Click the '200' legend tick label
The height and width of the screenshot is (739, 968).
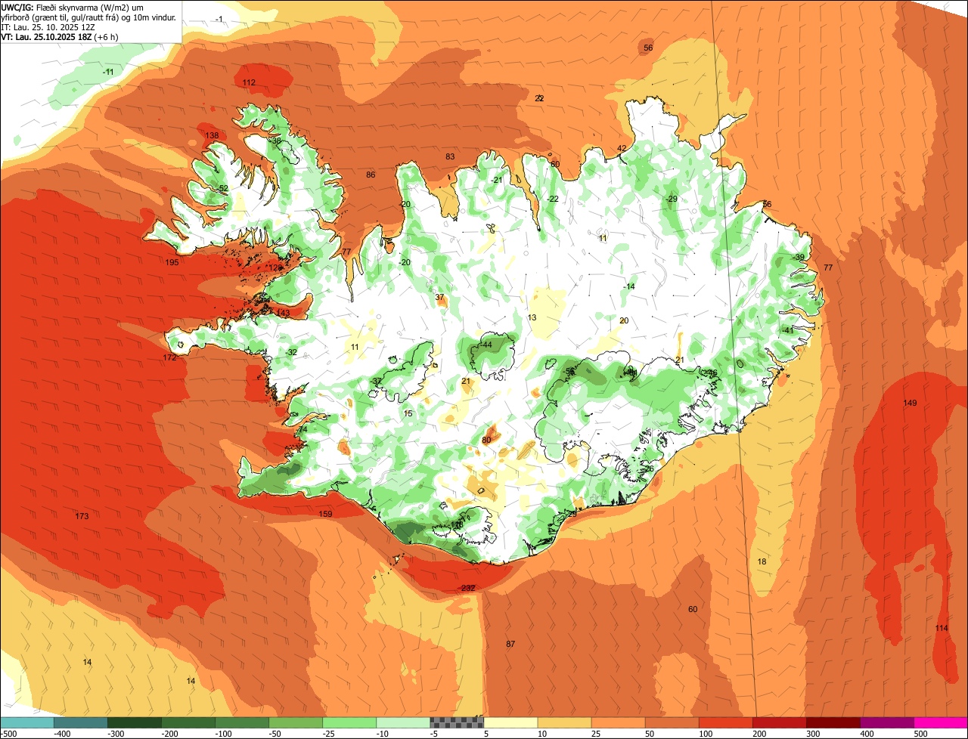coord(759,734)
